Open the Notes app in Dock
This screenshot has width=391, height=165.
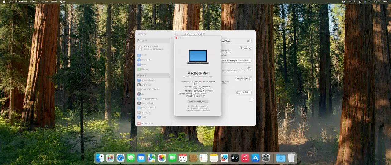coord(214,158)
